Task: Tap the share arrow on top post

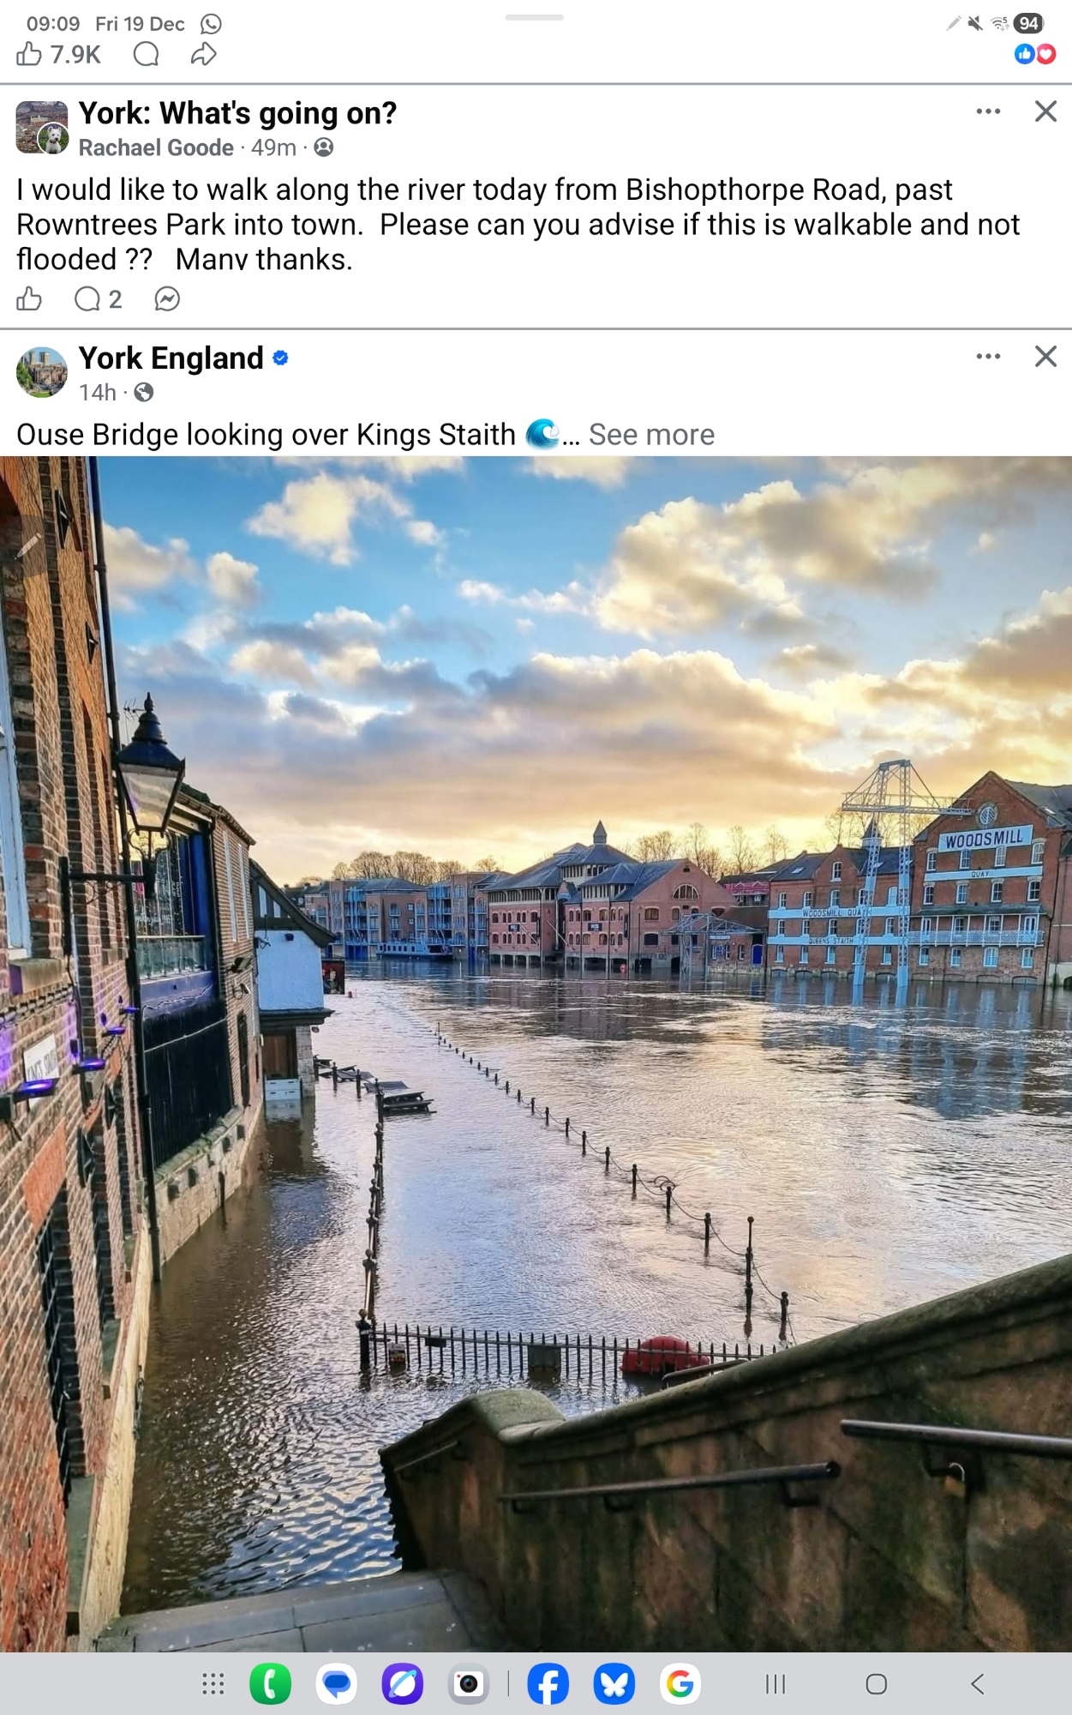Action: point(203,55)
